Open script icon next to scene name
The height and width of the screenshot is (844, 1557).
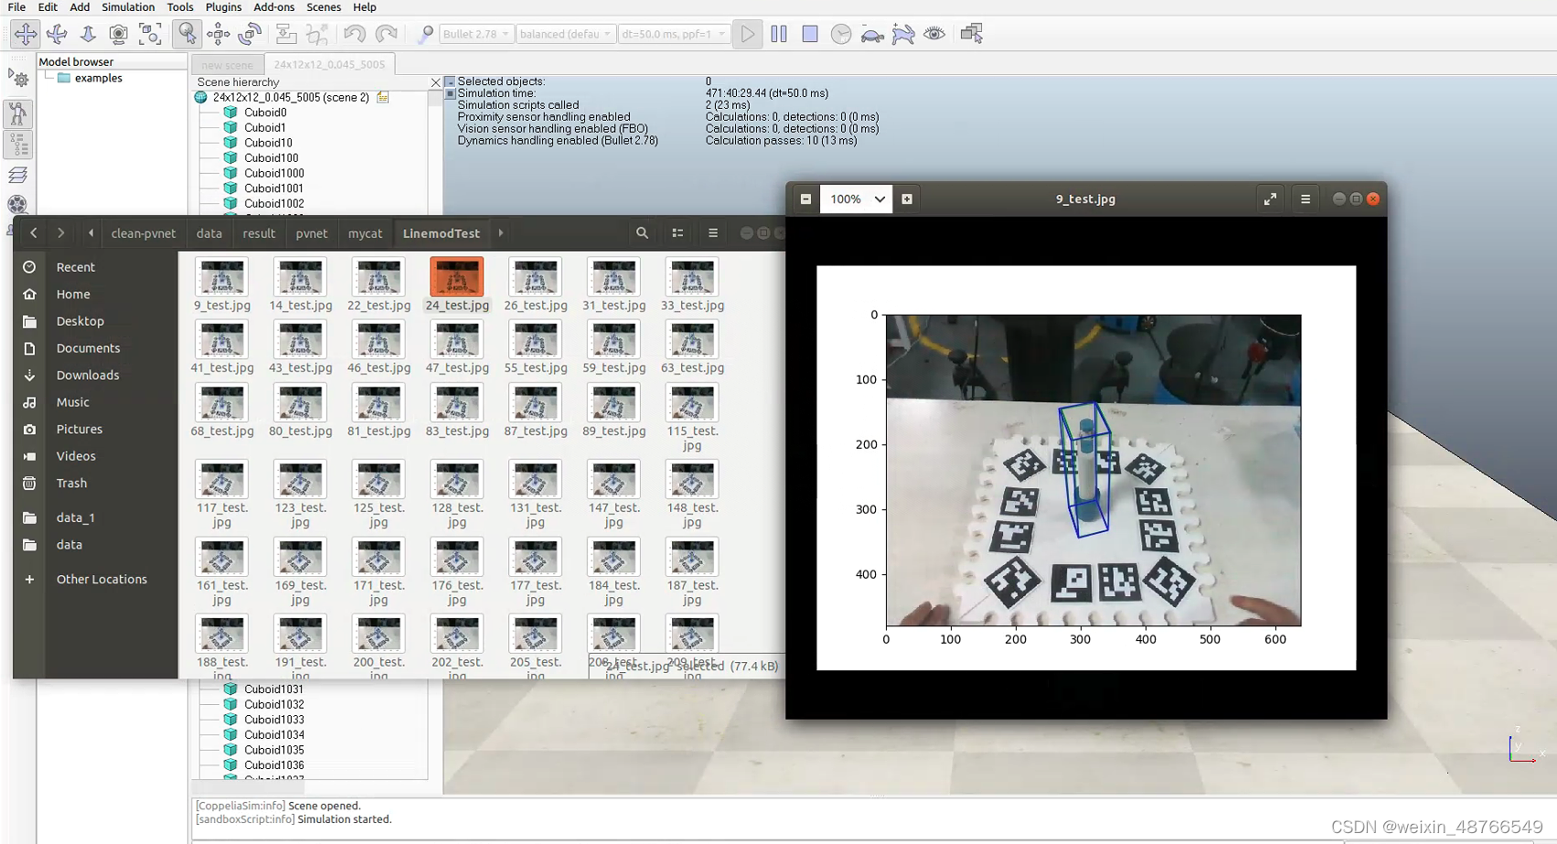[383, 97]
